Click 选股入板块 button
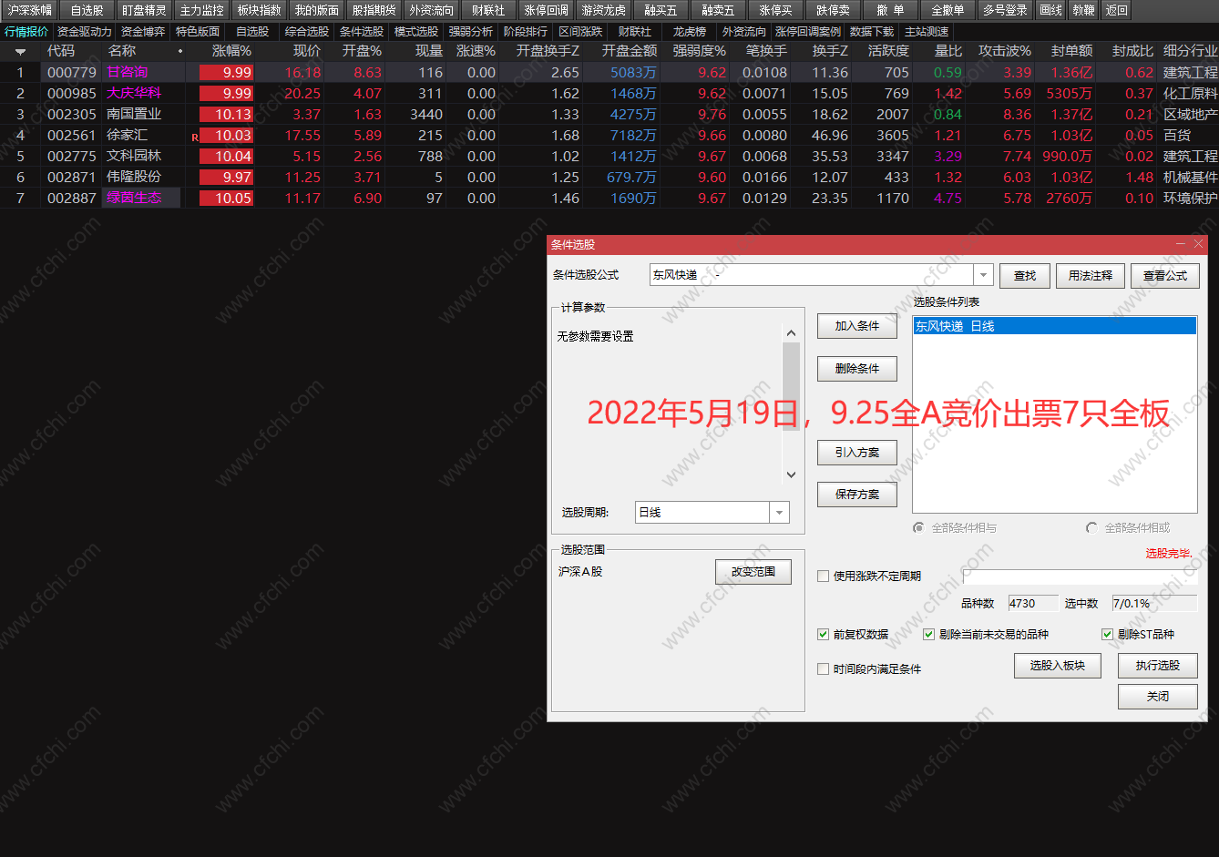Screen dimensions: 1219x857 [1058, 666]
